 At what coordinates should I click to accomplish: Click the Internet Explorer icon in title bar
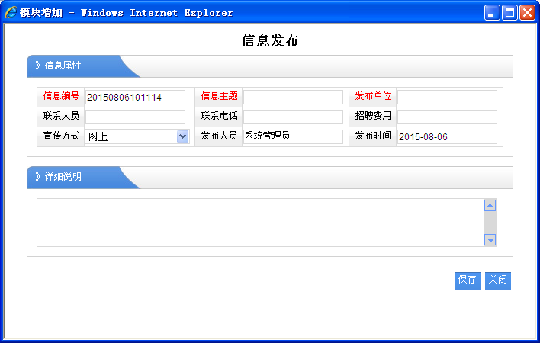(x=11, y=12)
